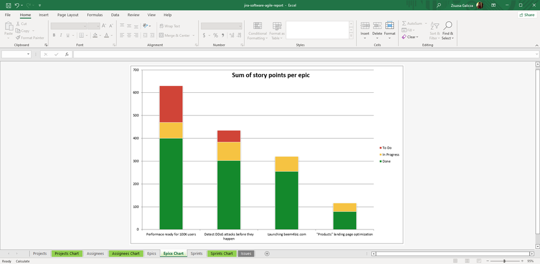Collapse the ribbon with the chevron
The image size is (540, 264).
tap(536, 45)
